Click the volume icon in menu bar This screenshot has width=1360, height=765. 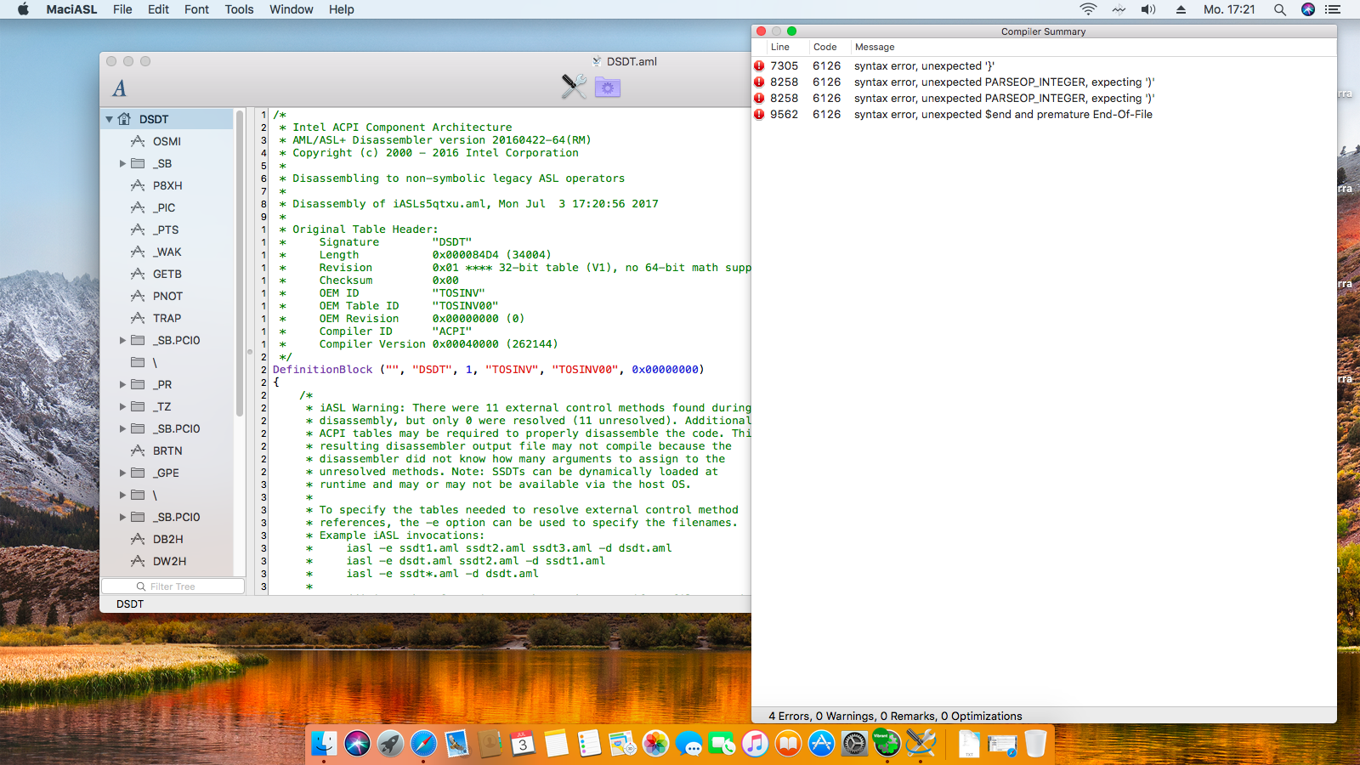[x=1148, y=9]
